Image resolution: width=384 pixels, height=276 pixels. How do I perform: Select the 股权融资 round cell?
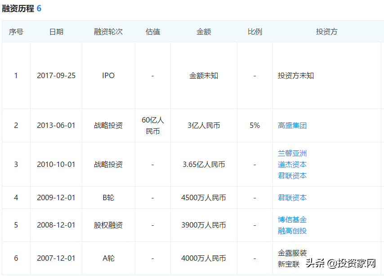pyautogui.click(x=108, y=225)
